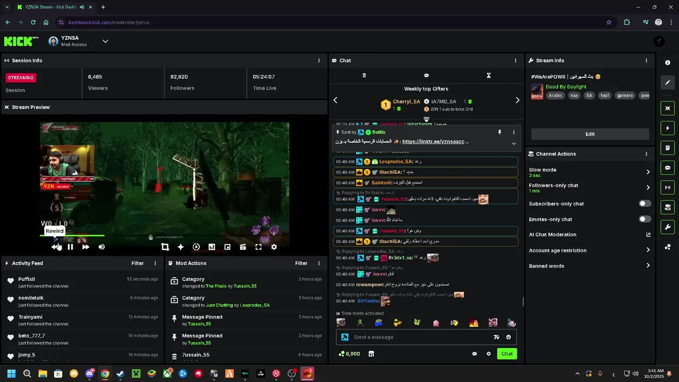Click the green Chat send button
The image size is (679, 382).
click(507, 354)
